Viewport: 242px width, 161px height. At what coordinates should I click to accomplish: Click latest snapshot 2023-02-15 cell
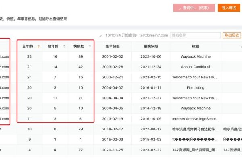point(151,77)
